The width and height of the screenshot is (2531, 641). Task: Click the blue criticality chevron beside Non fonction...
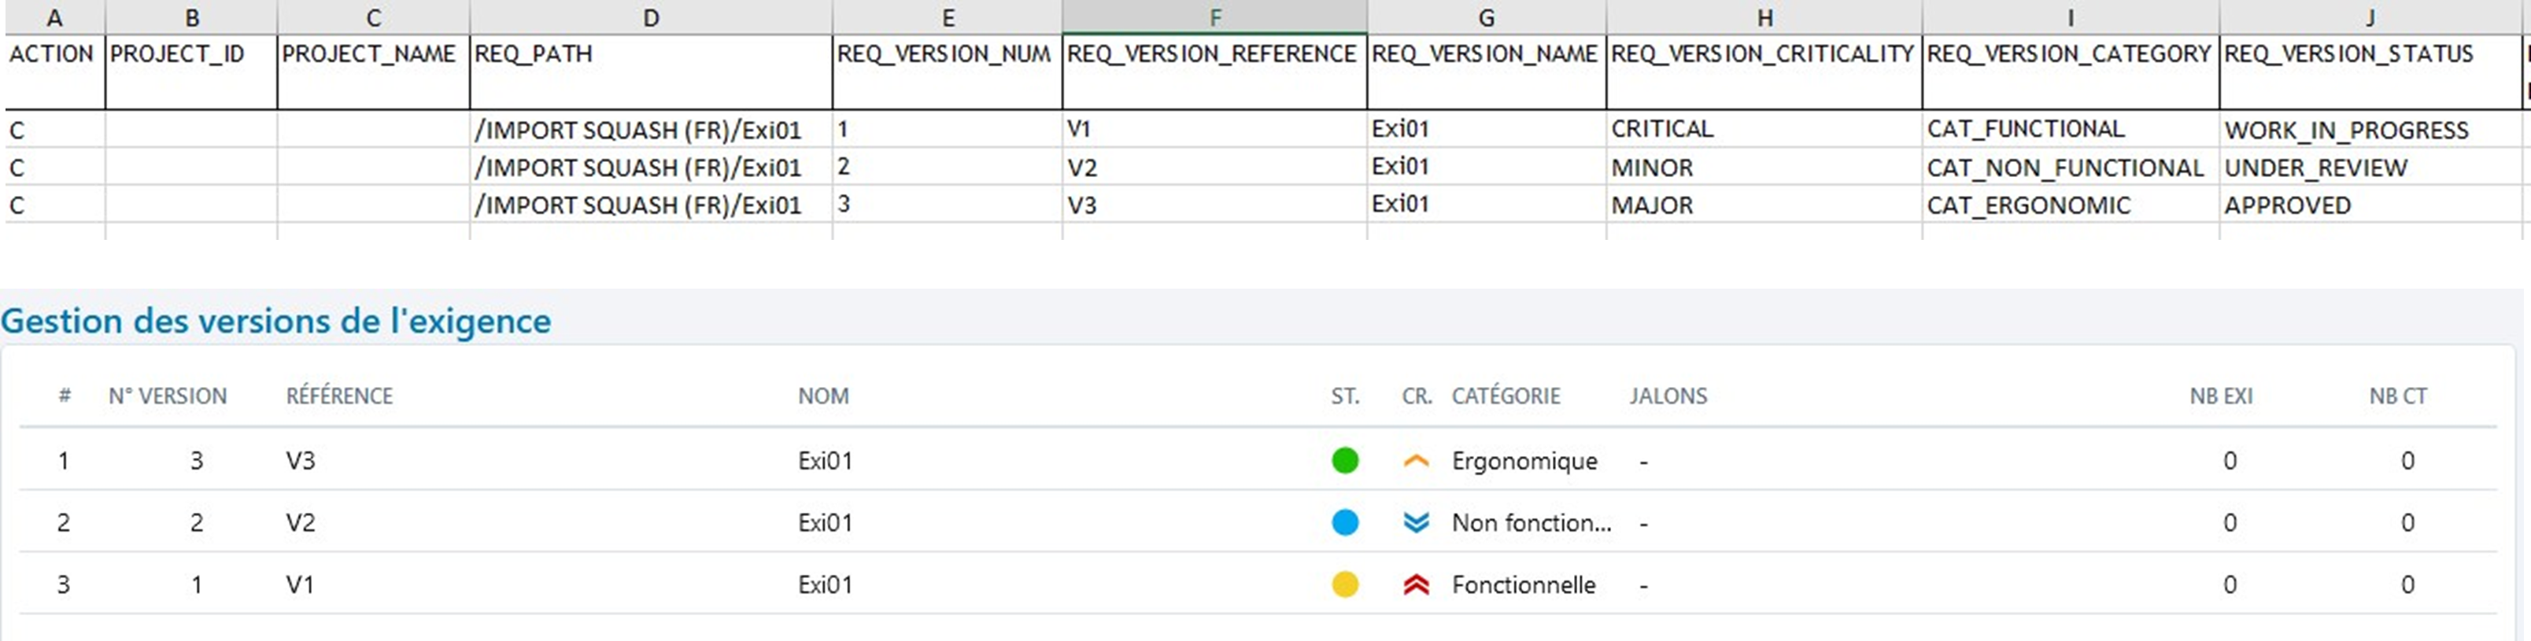pos(1415,522)
